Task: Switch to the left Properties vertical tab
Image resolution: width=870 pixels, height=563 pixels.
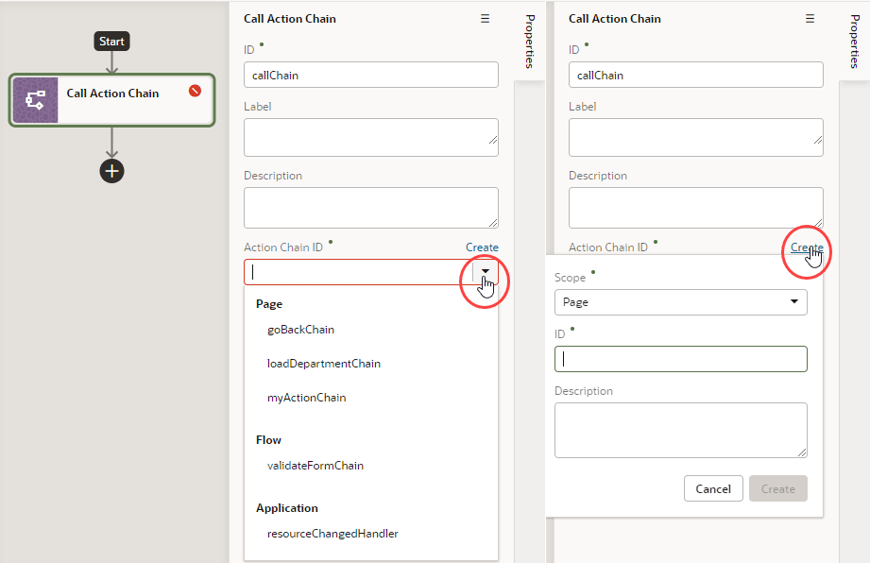Action: click(529, 42)
